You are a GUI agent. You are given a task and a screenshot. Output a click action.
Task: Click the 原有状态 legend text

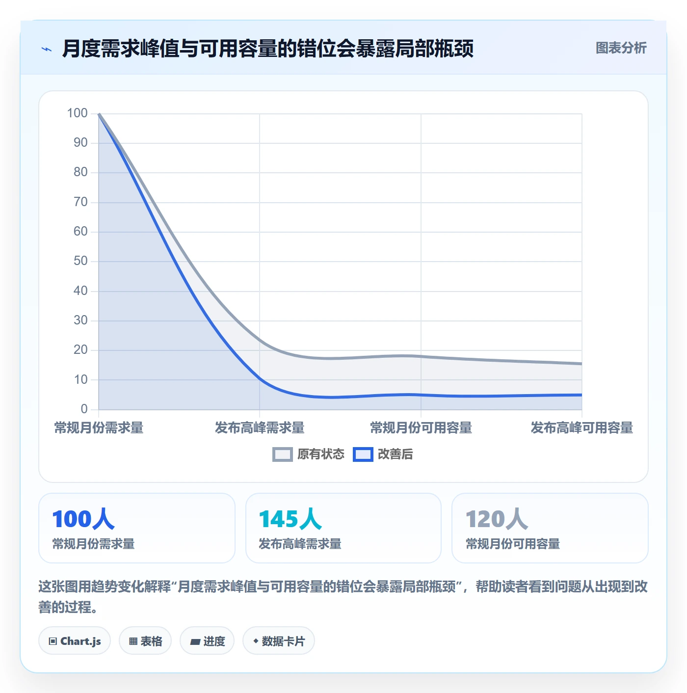pyautogui.click(x=321, y=454)
